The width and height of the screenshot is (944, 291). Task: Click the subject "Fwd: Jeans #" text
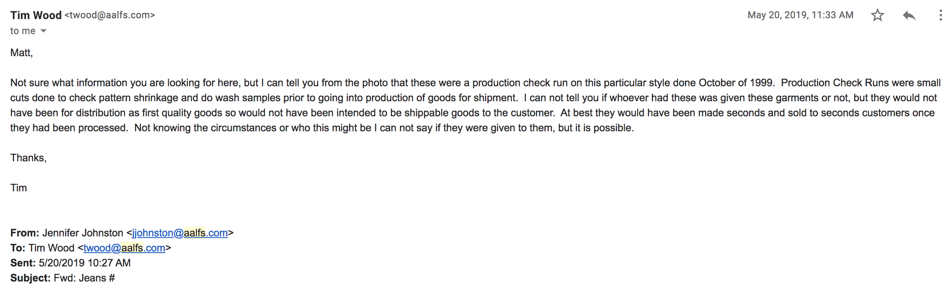pyautogui.click(x=84, y=278)
